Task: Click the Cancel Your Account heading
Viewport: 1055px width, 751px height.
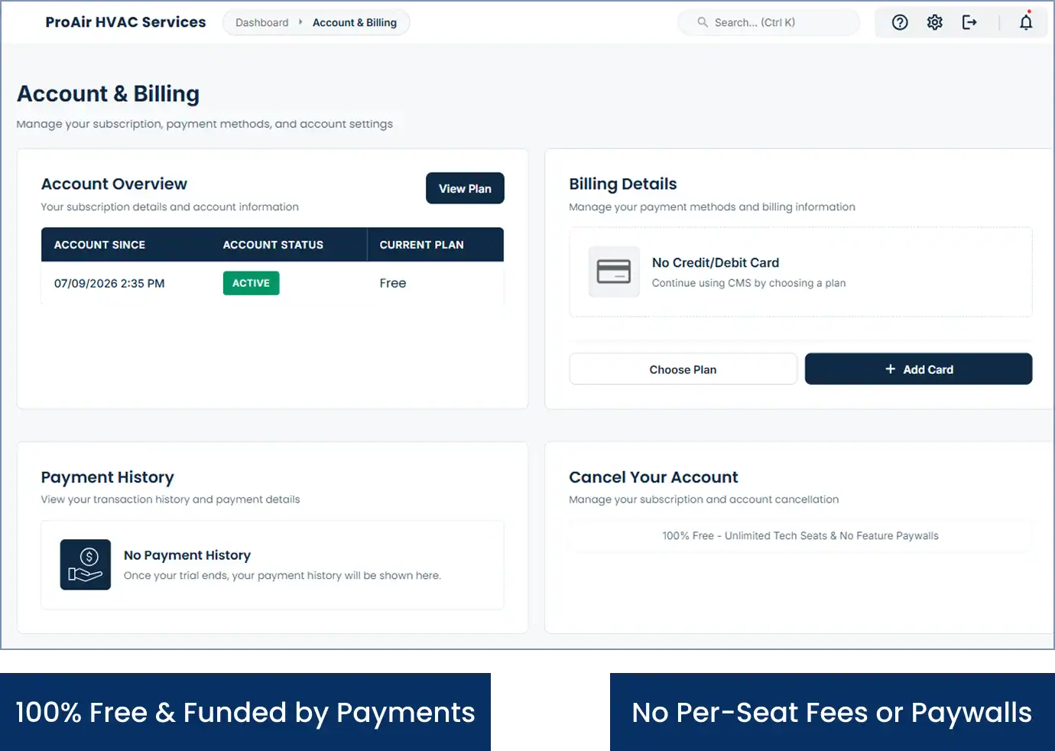Action: pos(654,477)
